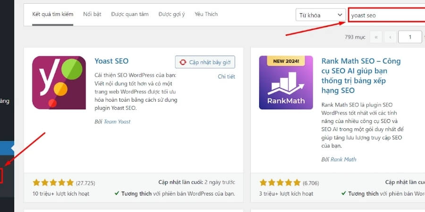The width and height of the screenshot is (425, 212).
Task: Go to first page with double-arrow button
Action: 376,37
